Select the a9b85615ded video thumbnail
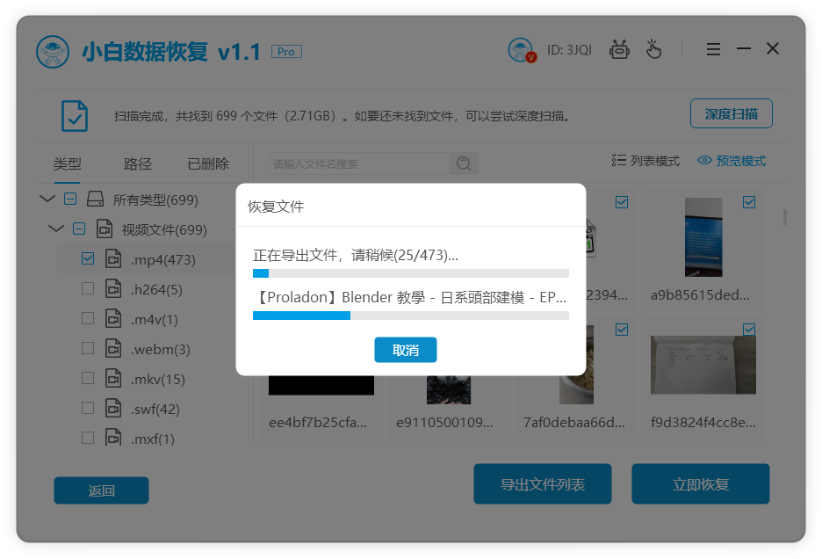 click(703, 237)
